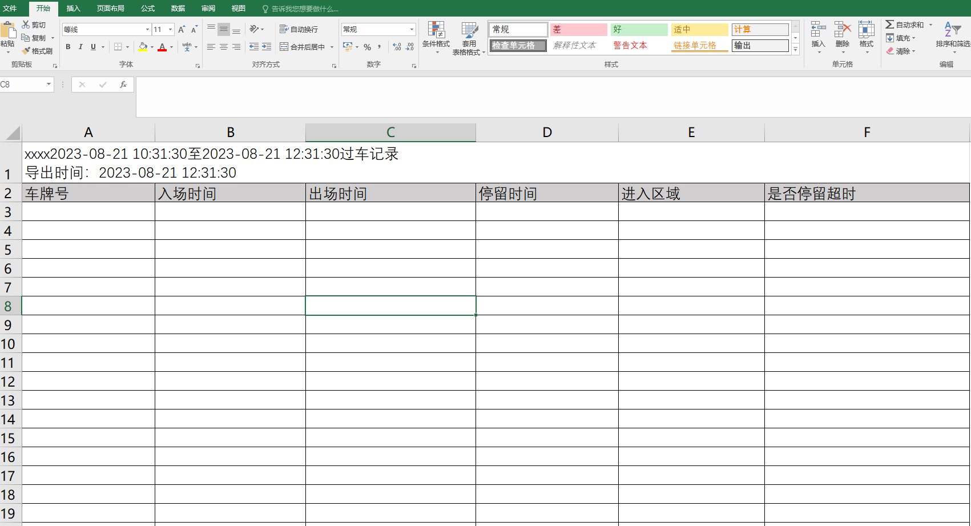
Task: Switch to the Page Layout (页面布局) tab
Action: pyautogui.click(x=110, y=9)
